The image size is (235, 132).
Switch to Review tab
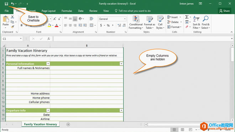tap(93, 11)
